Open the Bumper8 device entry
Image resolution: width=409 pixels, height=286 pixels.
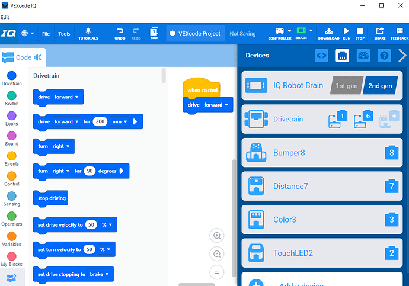322,153
